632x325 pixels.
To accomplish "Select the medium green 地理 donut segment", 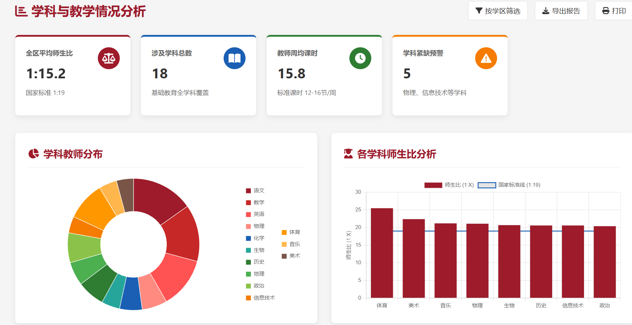I will pyautogui.click(x=88, y=268).
